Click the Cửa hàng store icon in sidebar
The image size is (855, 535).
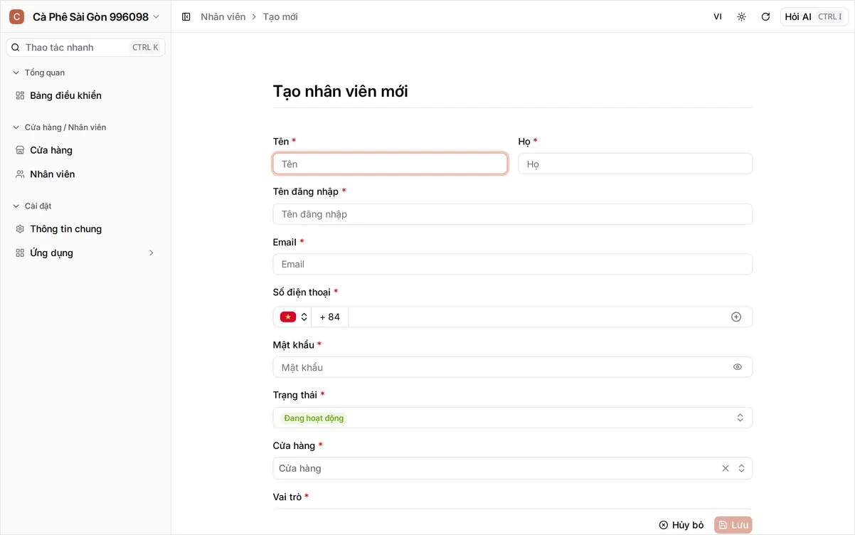[x=20, y=150]
